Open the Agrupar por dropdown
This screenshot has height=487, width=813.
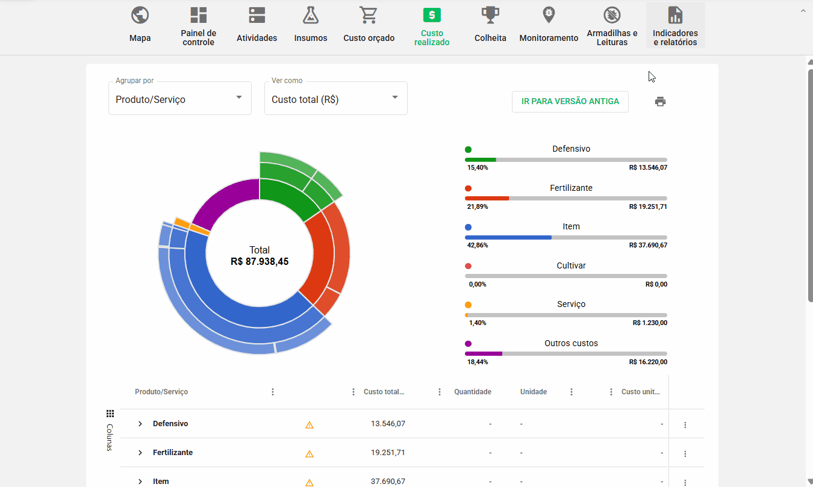(179, 99)
